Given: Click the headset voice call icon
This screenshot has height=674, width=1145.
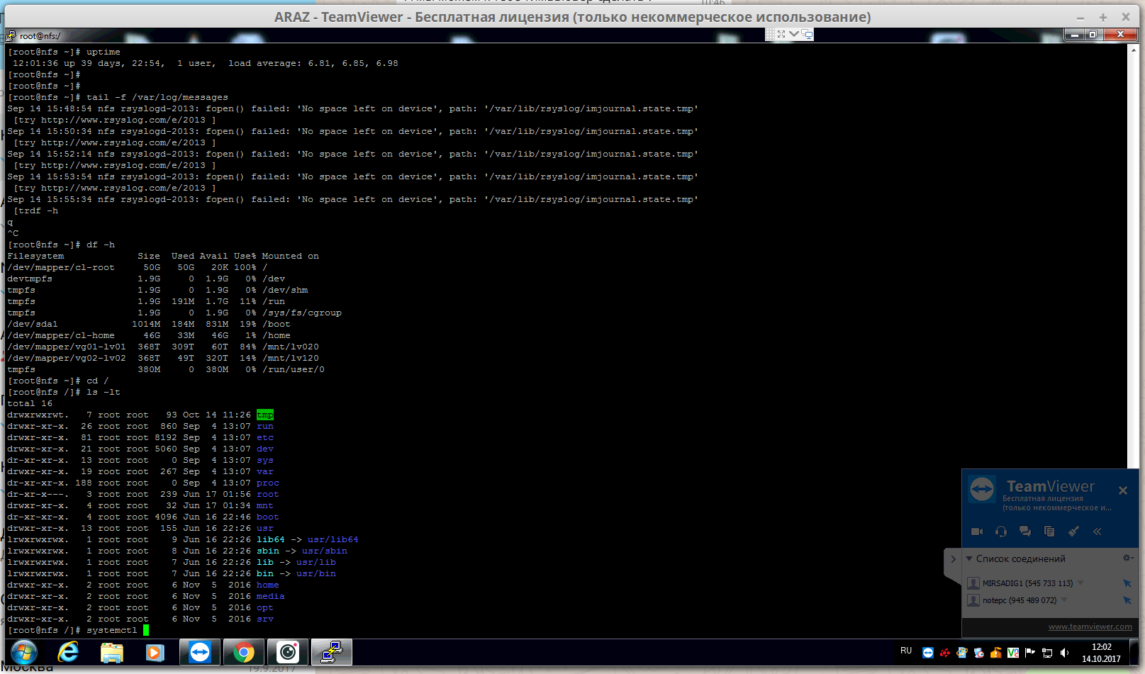Looking at the screenshot, I should coord(1001,532).
